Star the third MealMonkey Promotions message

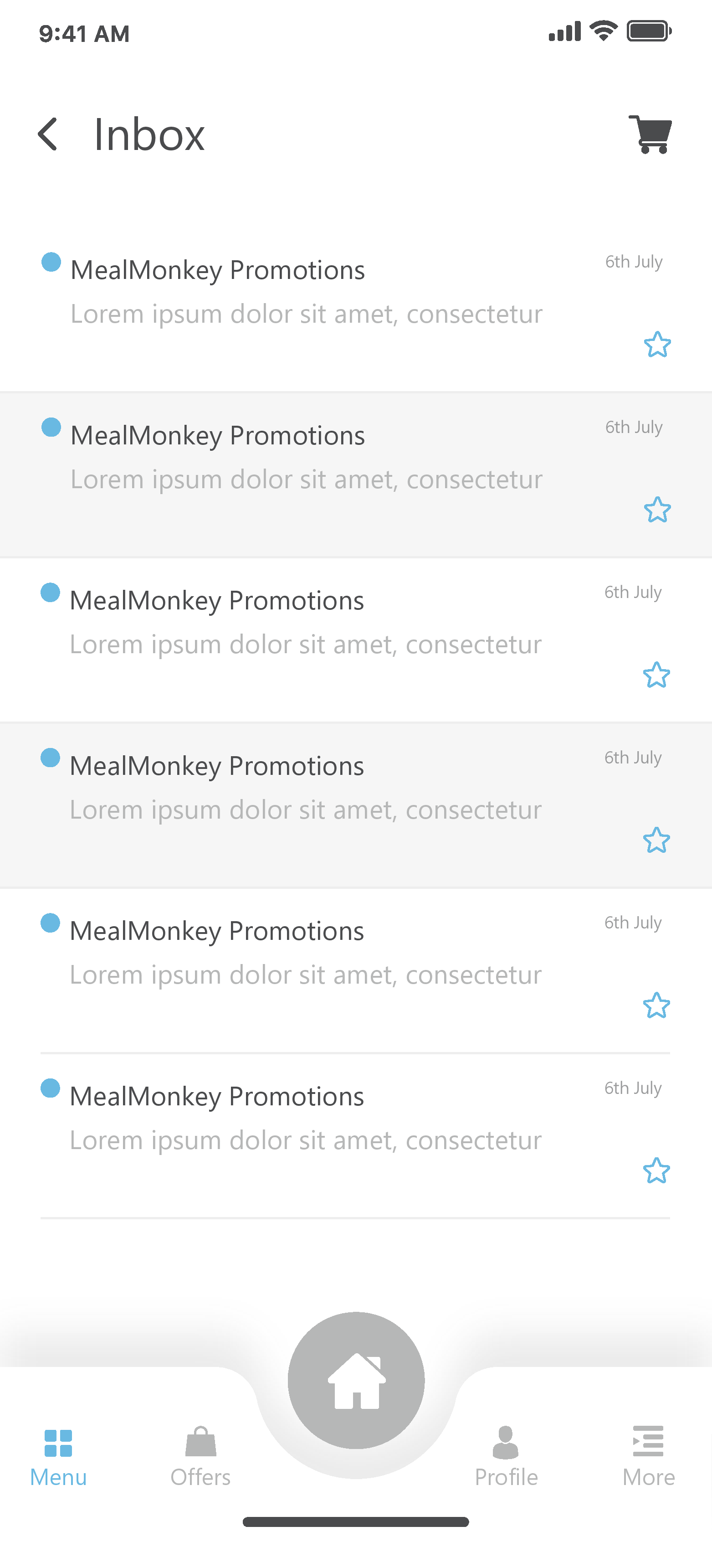[656, 675]
